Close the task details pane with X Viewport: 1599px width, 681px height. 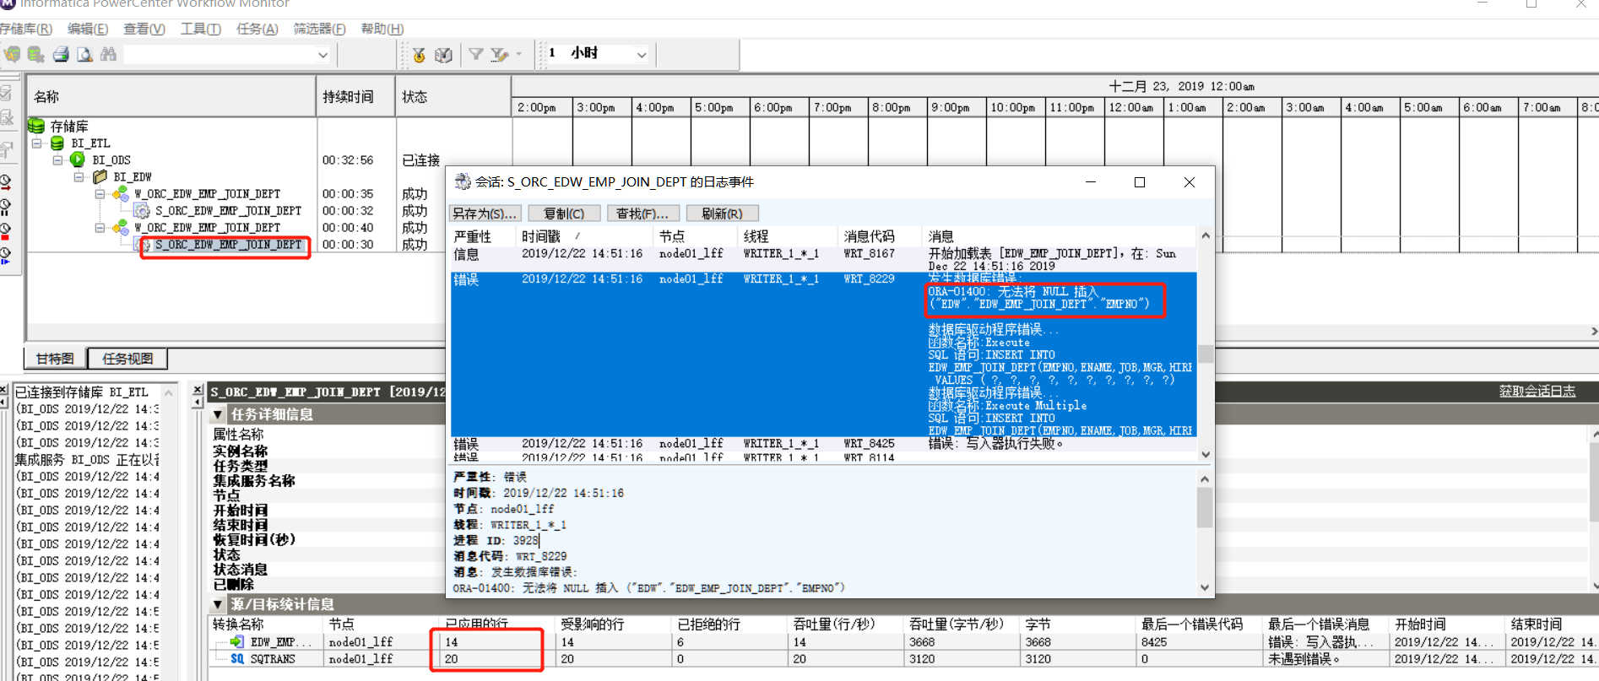[198, 389]
